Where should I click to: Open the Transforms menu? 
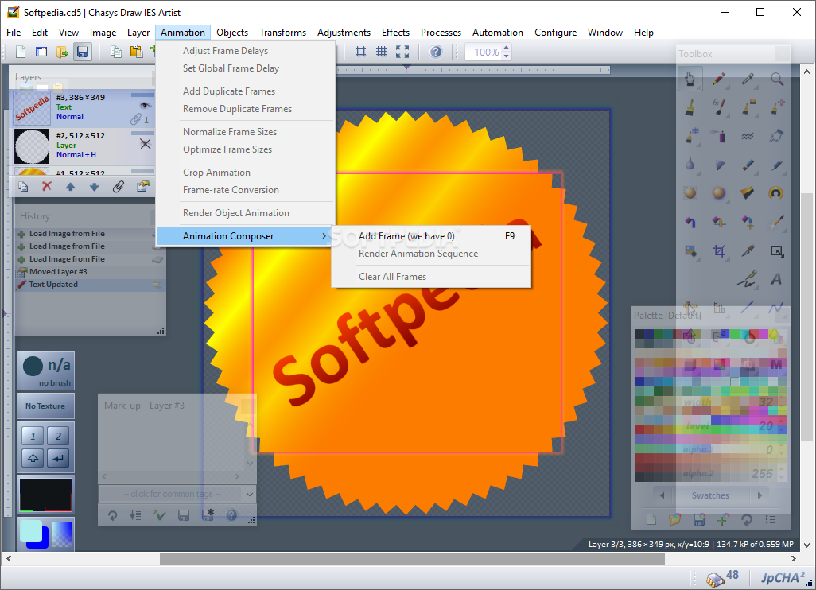[x=282, y=33]
